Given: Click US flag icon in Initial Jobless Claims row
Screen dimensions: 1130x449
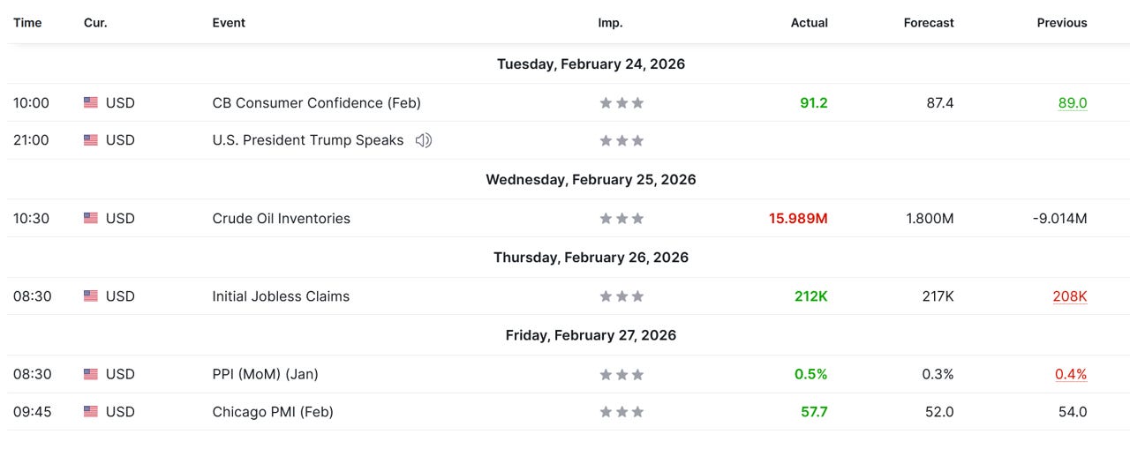Looking at the screenshot, I should (91, 296).
